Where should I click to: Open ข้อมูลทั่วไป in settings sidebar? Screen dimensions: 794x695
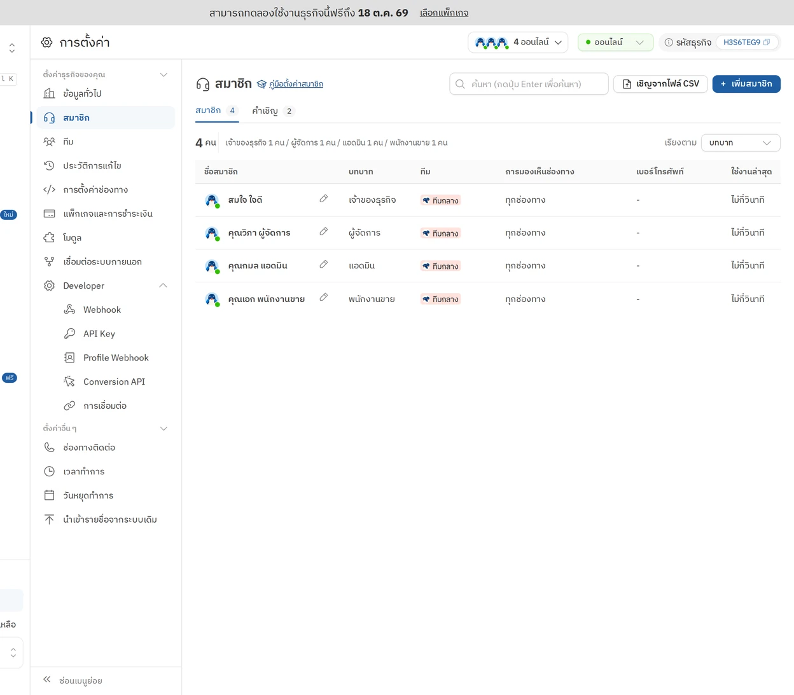pos(106,93)
